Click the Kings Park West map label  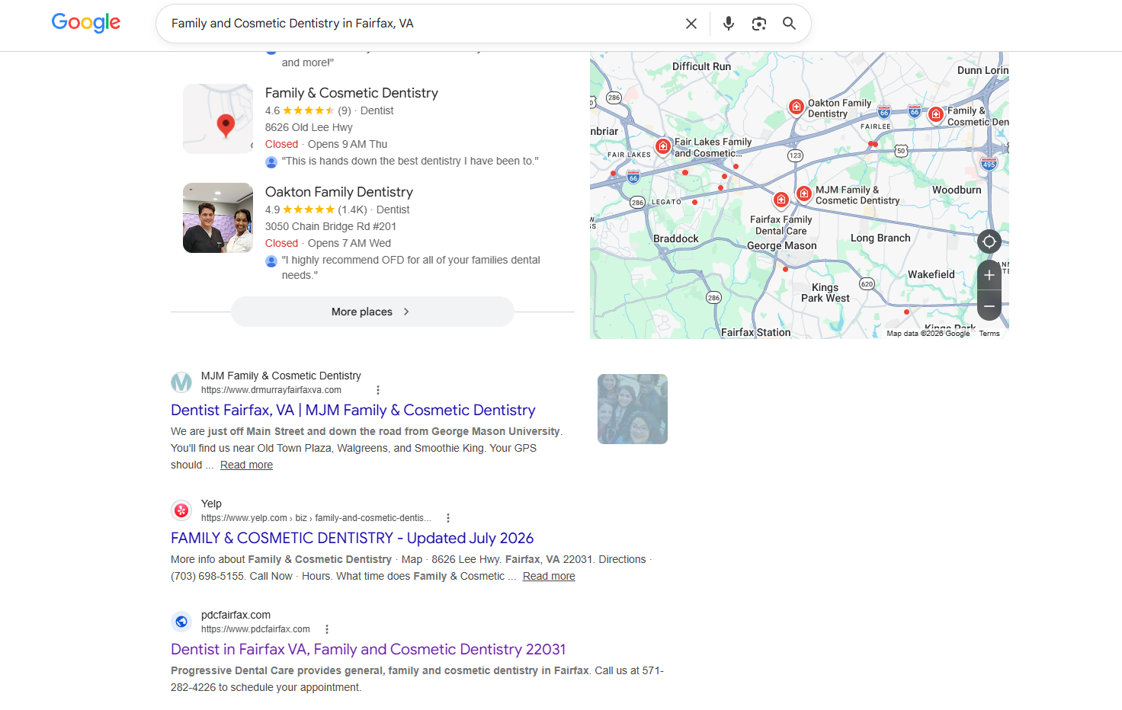pos(825,293)
